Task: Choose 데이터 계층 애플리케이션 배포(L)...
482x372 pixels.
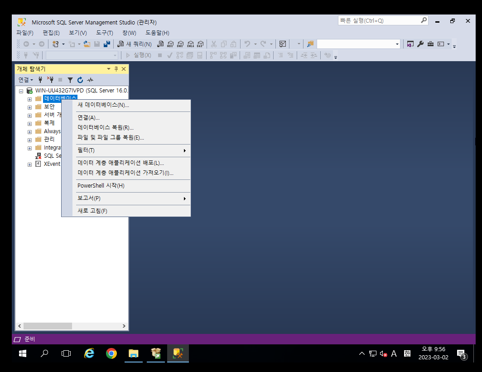Action: coord(126,163)
